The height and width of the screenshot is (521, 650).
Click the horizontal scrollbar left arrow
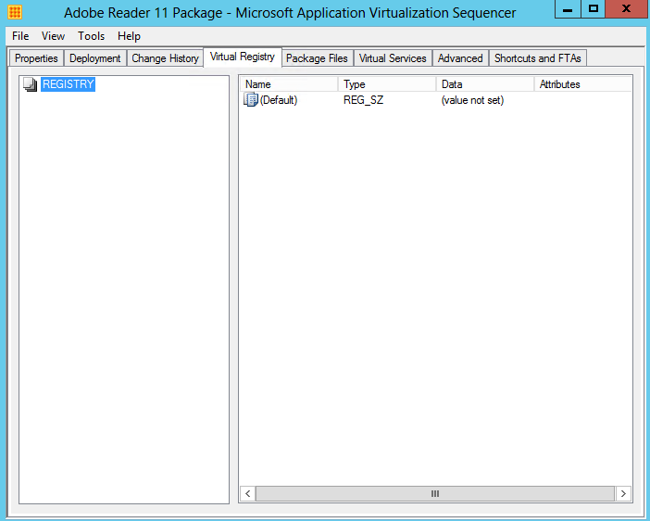(248, 493)
